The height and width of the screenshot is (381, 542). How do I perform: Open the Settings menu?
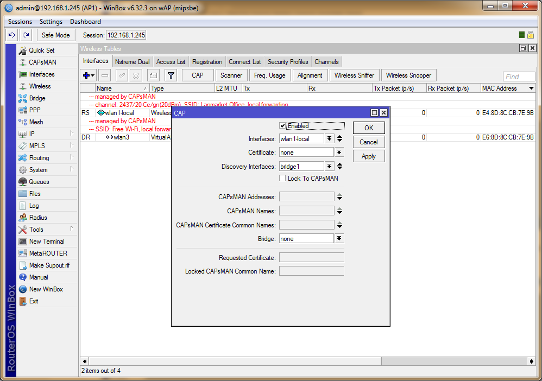[x=51, y=22]
